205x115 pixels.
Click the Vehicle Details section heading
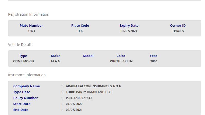[x=20, y=45]
